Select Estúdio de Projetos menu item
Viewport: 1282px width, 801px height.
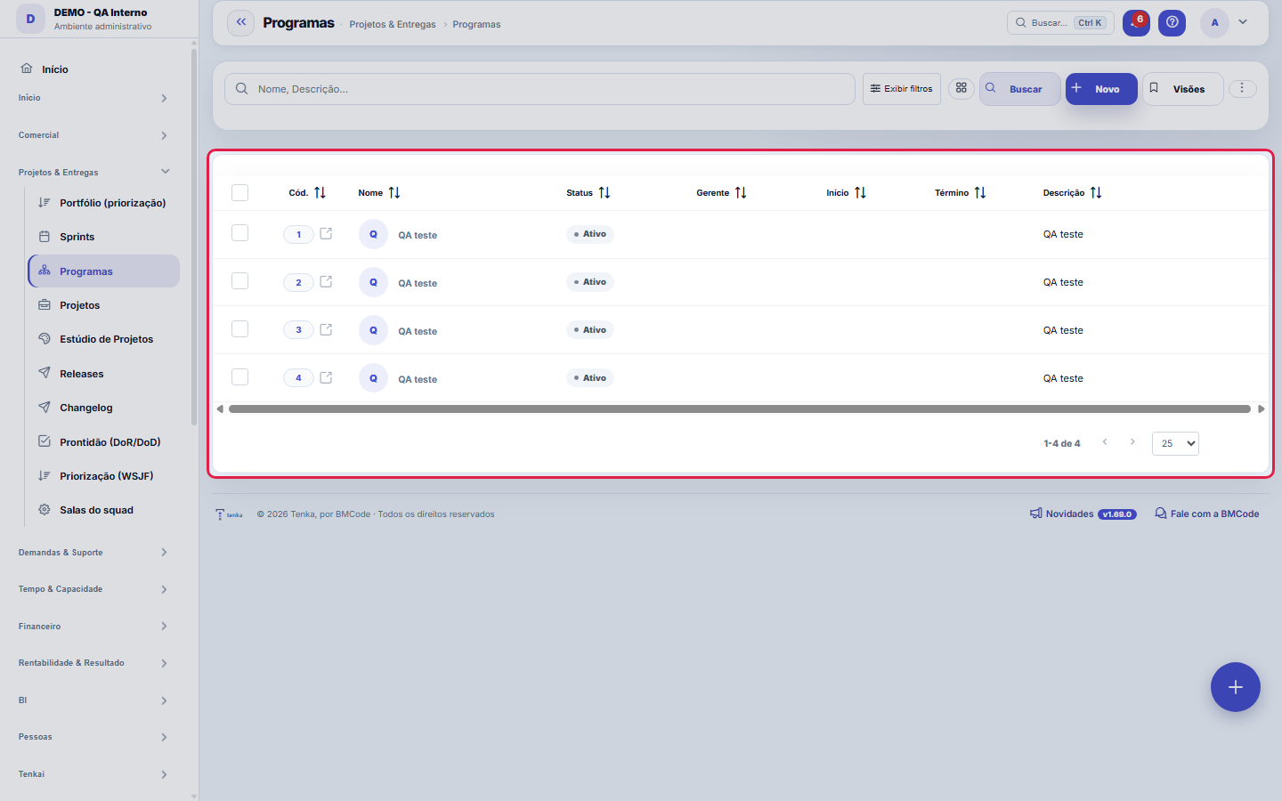click(x=104, y=339)
